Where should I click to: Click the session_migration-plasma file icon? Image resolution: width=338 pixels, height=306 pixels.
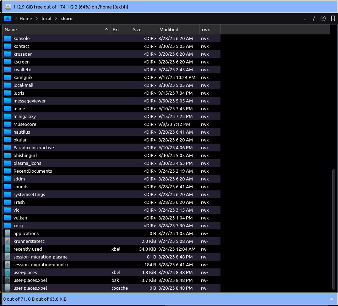[7, 257]
